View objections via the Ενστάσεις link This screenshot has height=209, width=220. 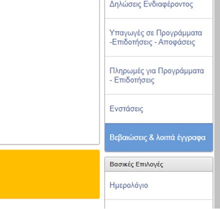click(126, 109)
